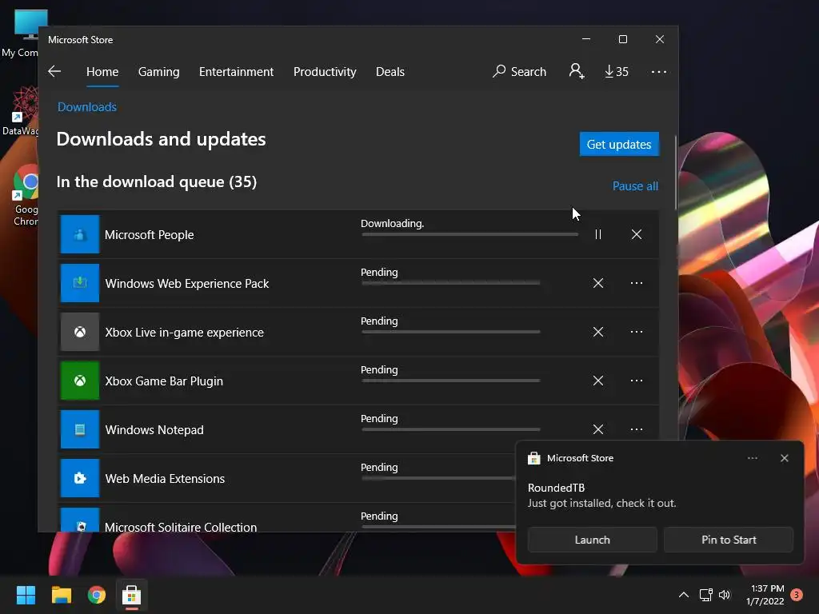Cancel Windows Web Experience Pack download
The height and width of the screenshot is (614, 819).
click(598, 283)
